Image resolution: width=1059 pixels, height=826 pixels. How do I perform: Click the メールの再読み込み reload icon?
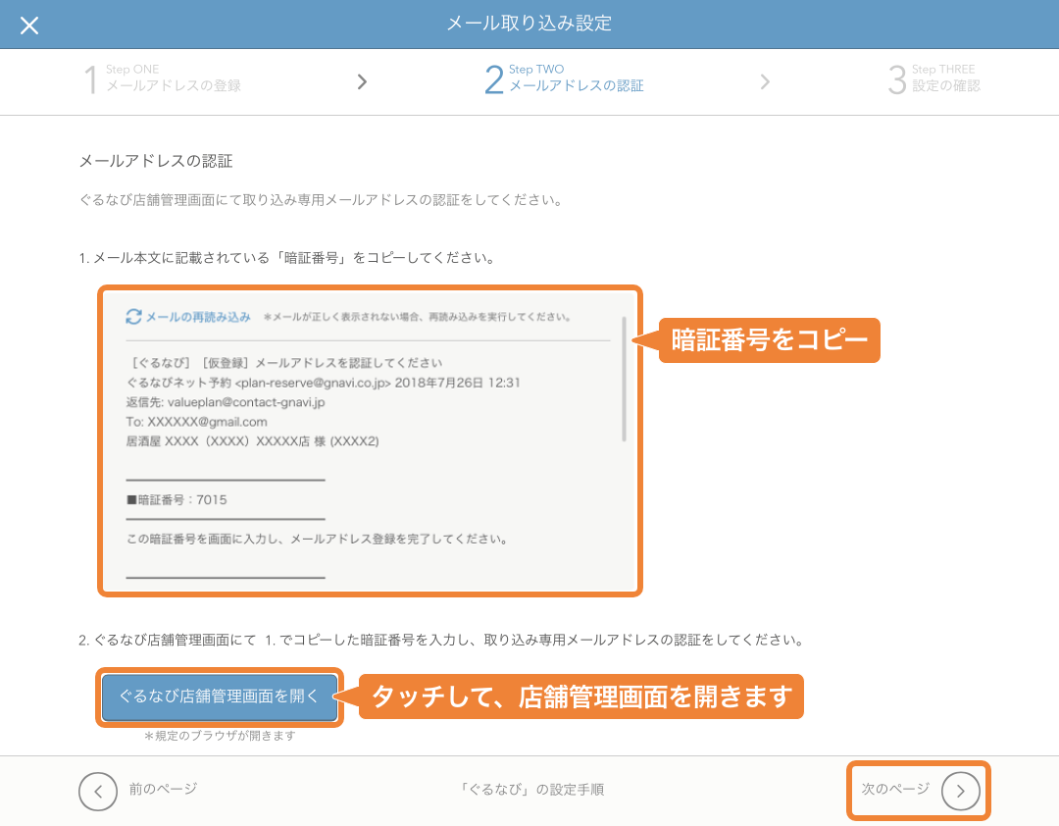pyautogui.click(x=133, y=316)
